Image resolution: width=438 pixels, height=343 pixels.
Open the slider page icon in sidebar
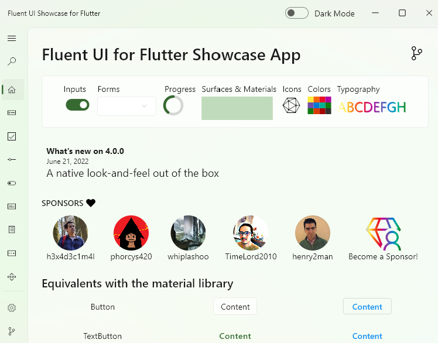point(12,159)
